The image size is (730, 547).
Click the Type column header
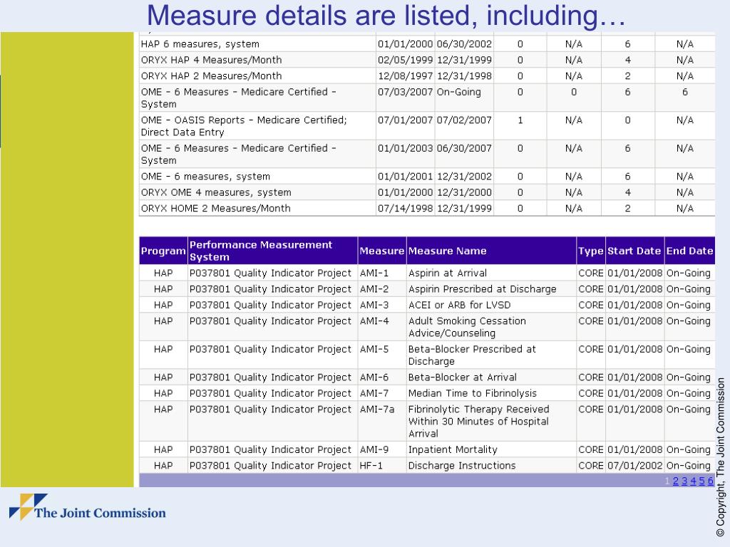click(x=591, y=251)
